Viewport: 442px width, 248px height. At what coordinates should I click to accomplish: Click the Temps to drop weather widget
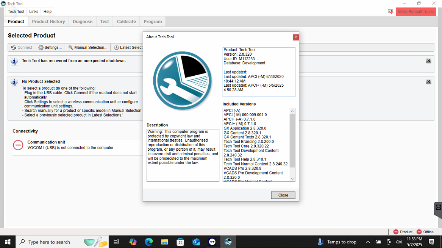[x=337, y=242]
